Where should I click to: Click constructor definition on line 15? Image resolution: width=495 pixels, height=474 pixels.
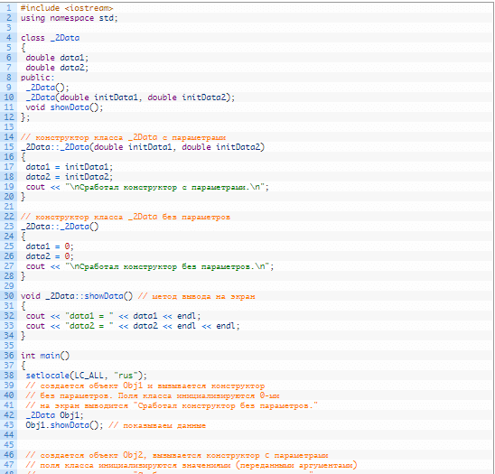[143, 147]
